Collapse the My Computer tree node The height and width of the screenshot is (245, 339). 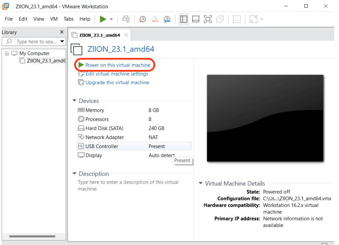tap(7, 53)
